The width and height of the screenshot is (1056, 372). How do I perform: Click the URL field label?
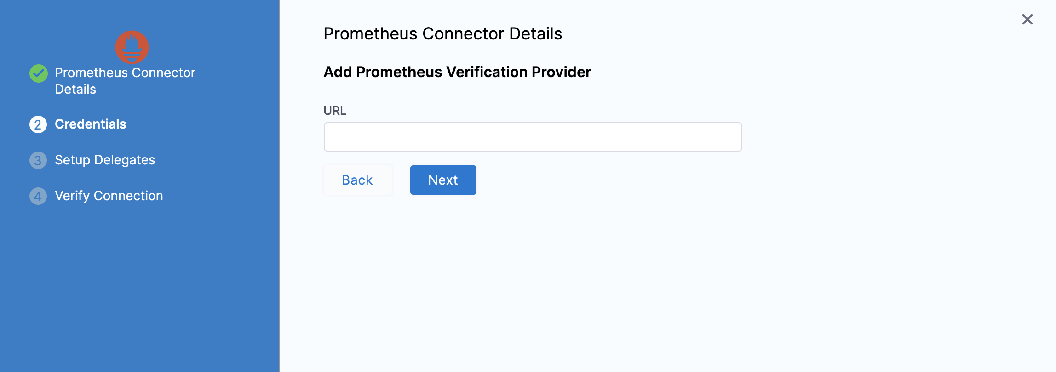[335, 111]
